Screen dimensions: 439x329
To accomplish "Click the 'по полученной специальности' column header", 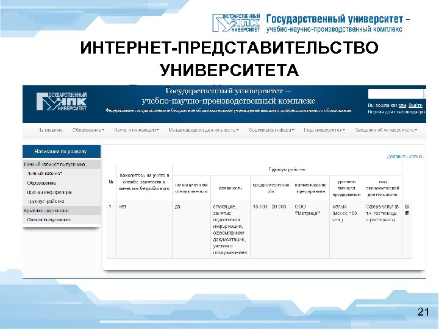I will pyautogui.click(x=191, y=188).
